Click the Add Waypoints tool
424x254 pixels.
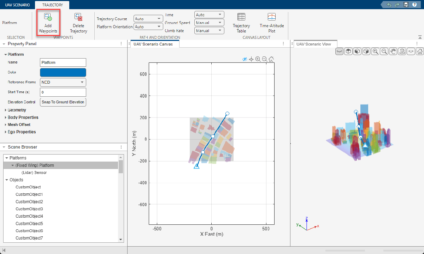coord(48,23)
